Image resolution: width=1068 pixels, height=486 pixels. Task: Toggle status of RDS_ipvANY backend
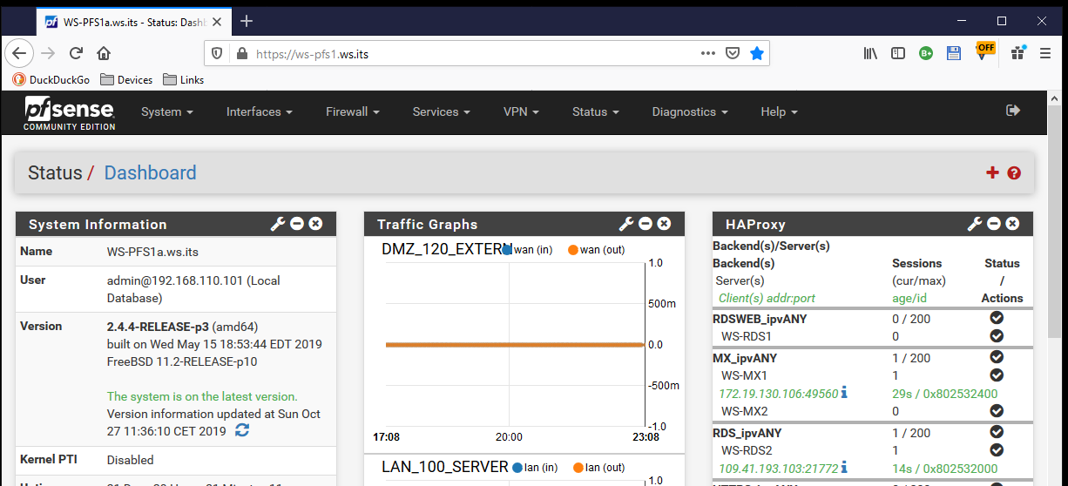pyautogui.click(x=997, y=432)
